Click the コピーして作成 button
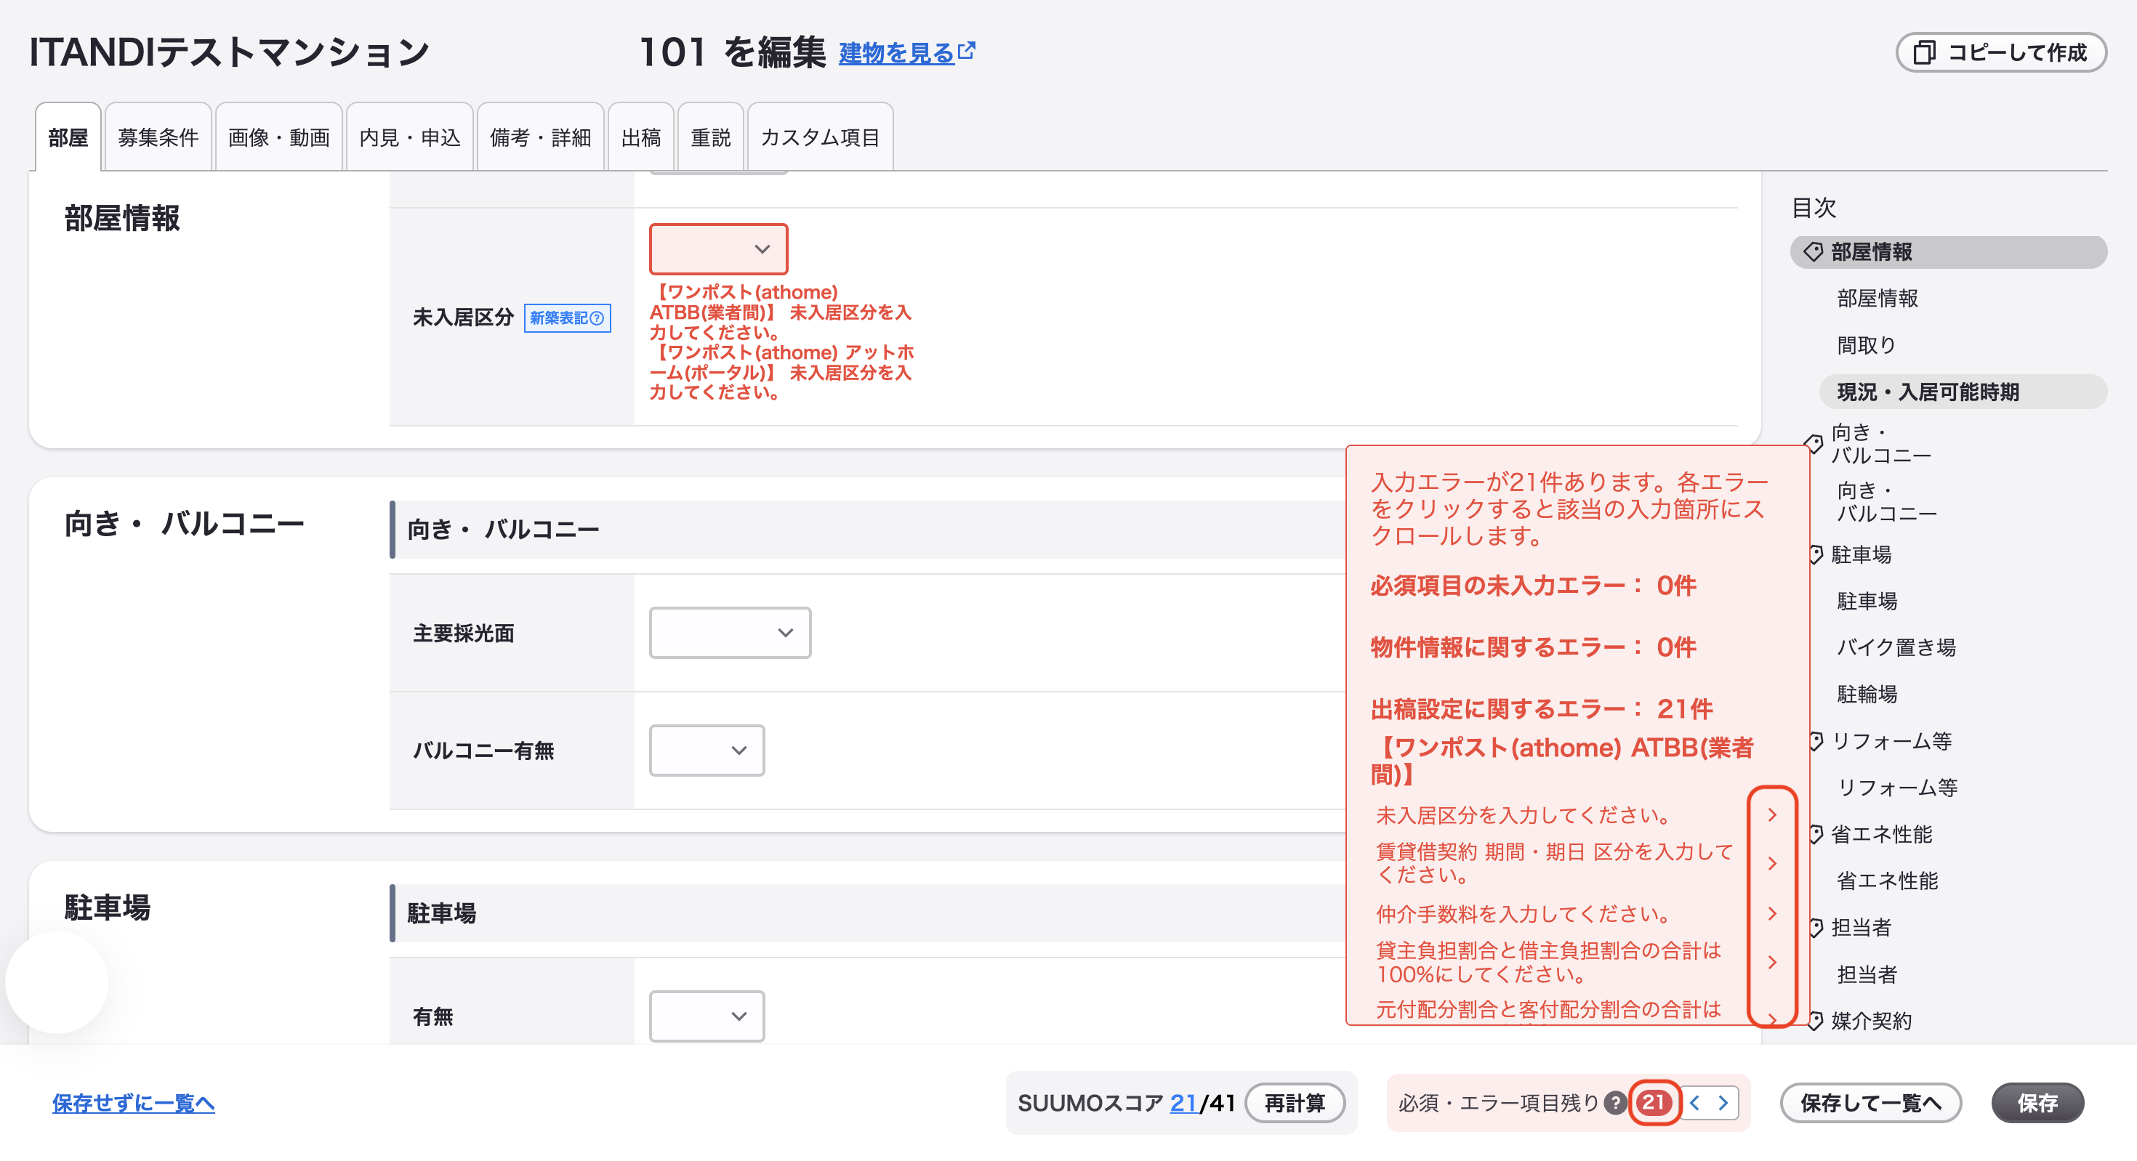 point(2001,52)
